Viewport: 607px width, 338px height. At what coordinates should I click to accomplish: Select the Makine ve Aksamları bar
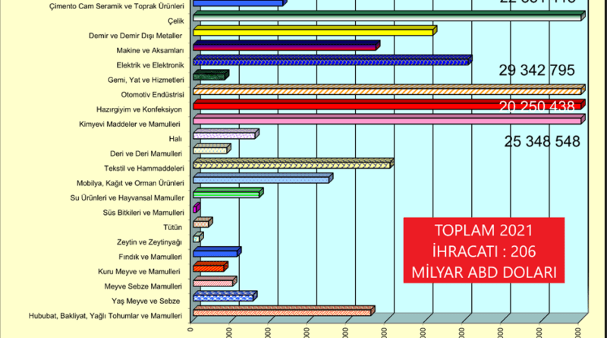(x=285, y=47)
